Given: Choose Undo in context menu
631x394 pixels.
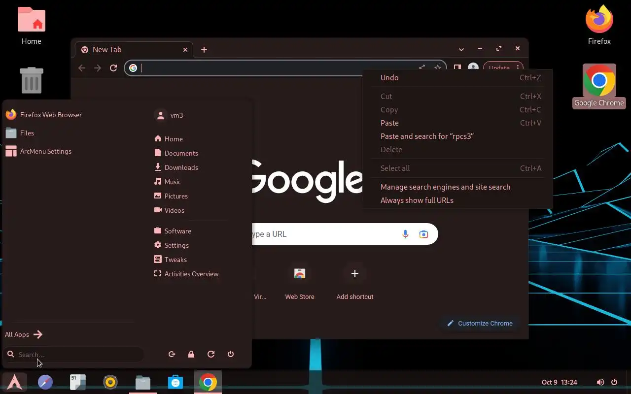Looking at the screenshot, I should [457, 77].
